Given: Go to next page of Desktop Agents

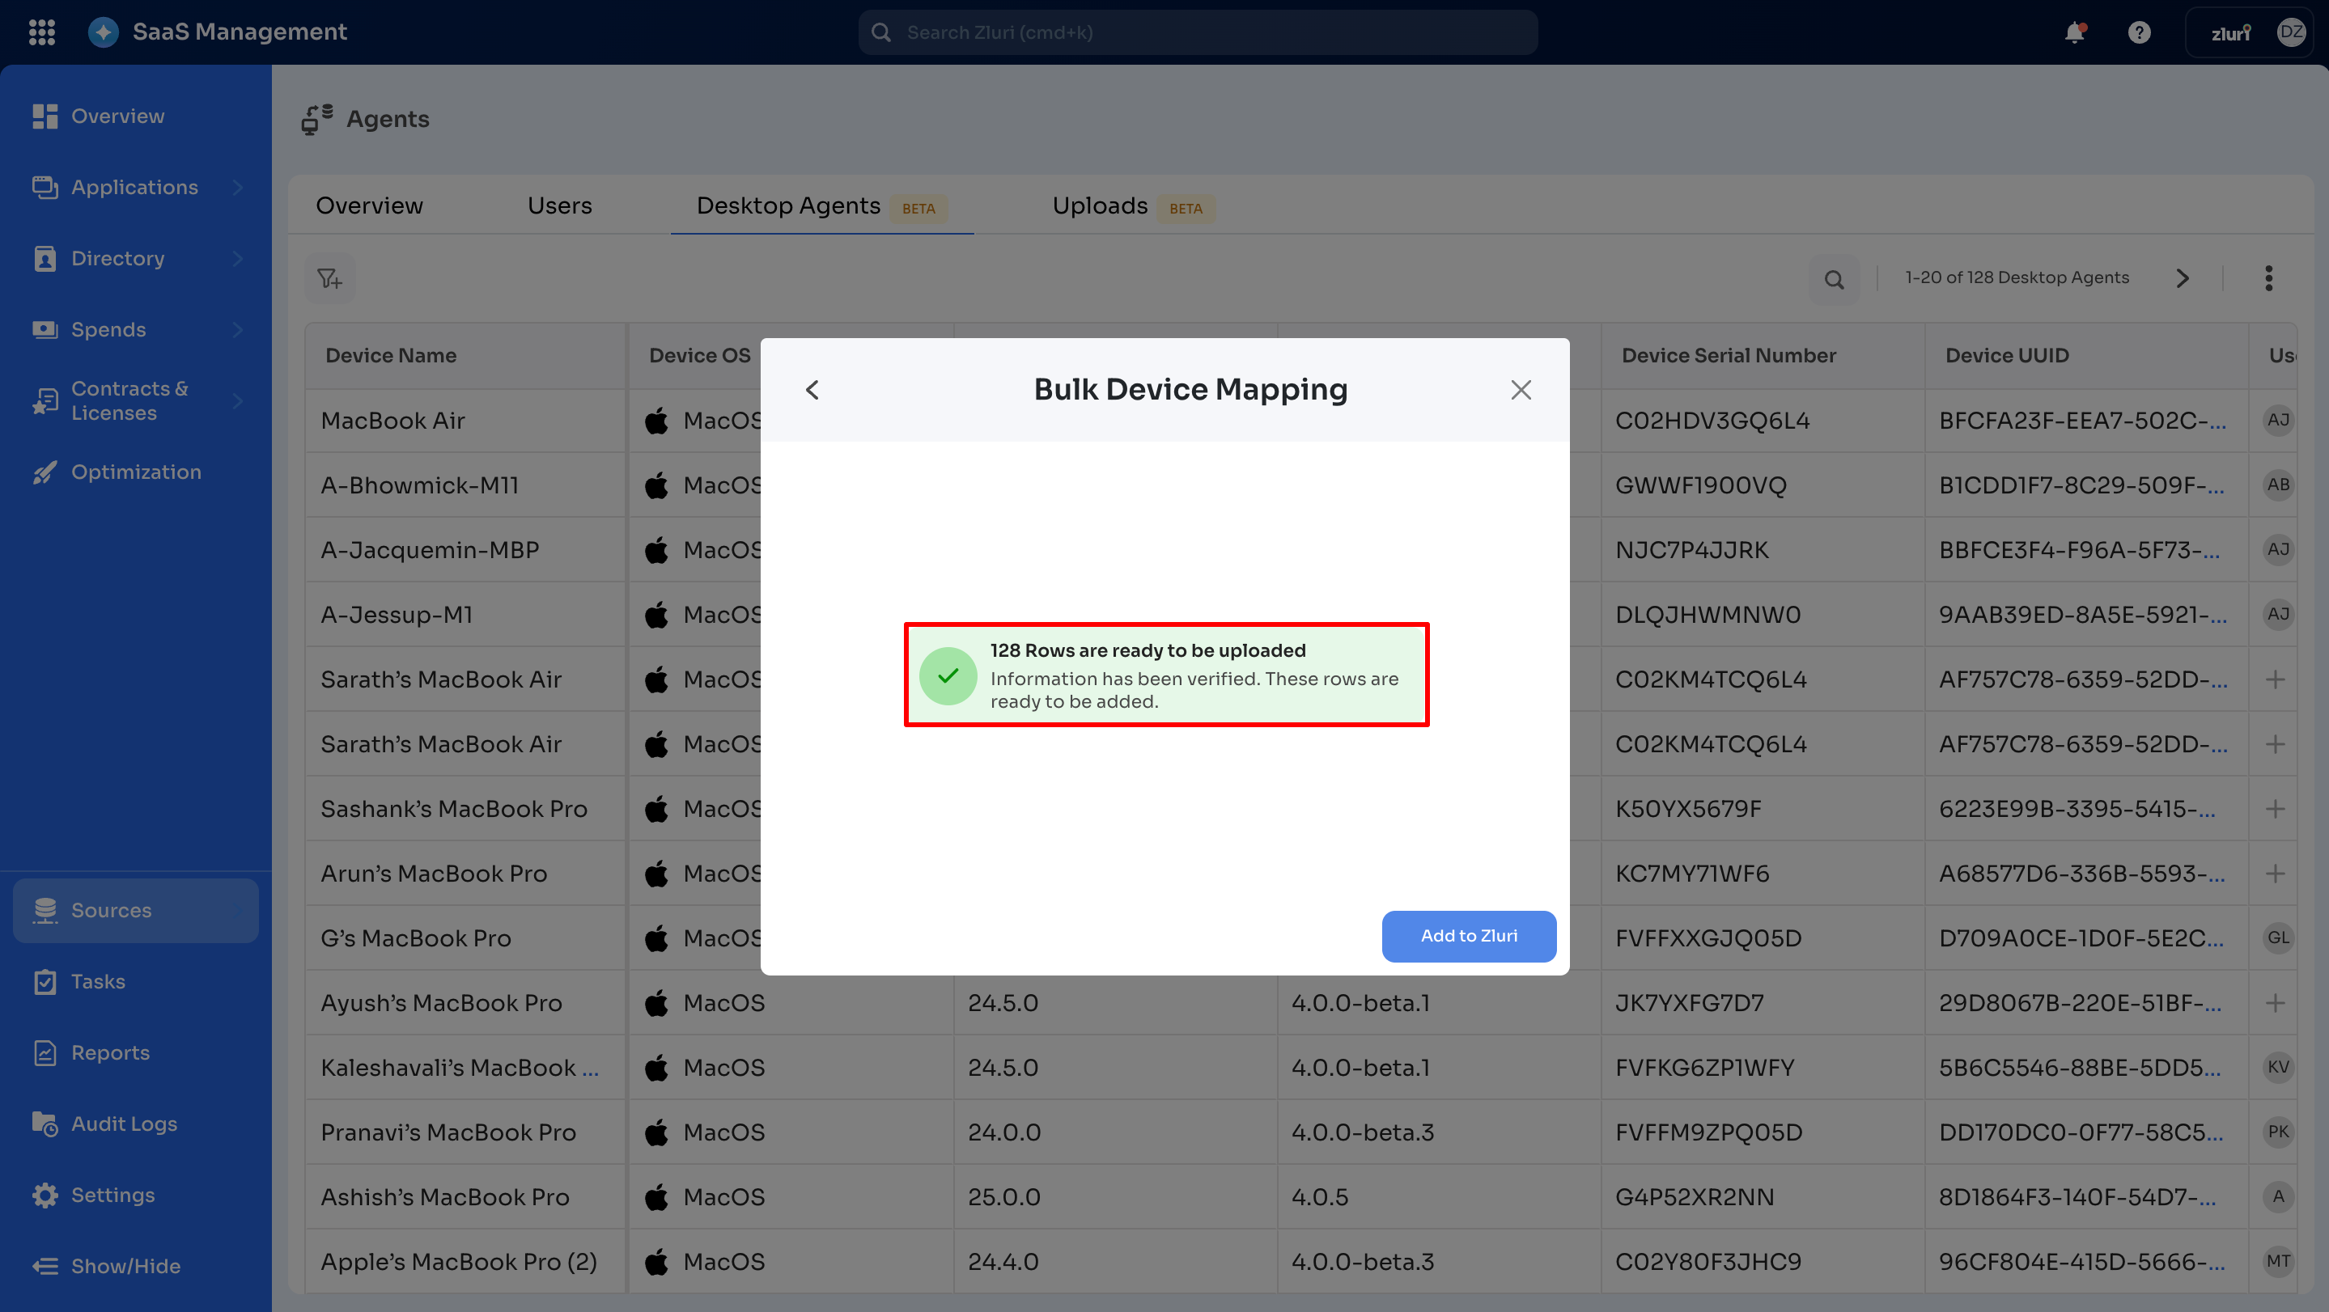Looking at the screenshot, I should click(x=2183, y=278).
